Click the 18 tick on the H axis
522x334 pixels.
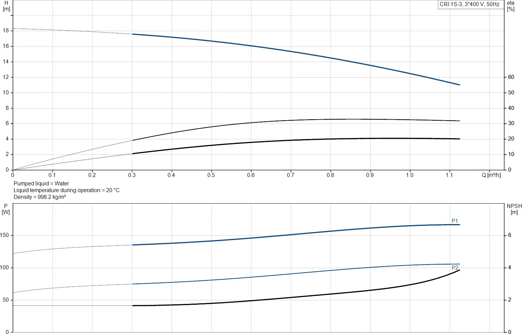pyautogui.click(x=5, y=31)
